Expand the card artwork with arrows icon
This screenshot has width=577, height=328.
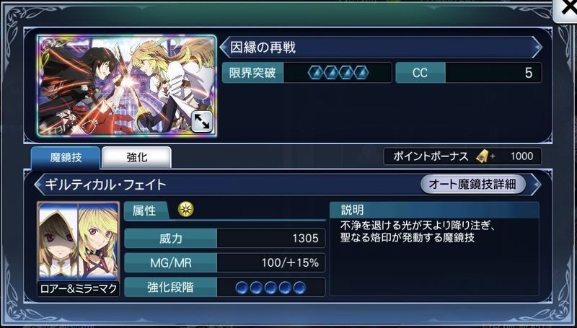pos(201,122)
